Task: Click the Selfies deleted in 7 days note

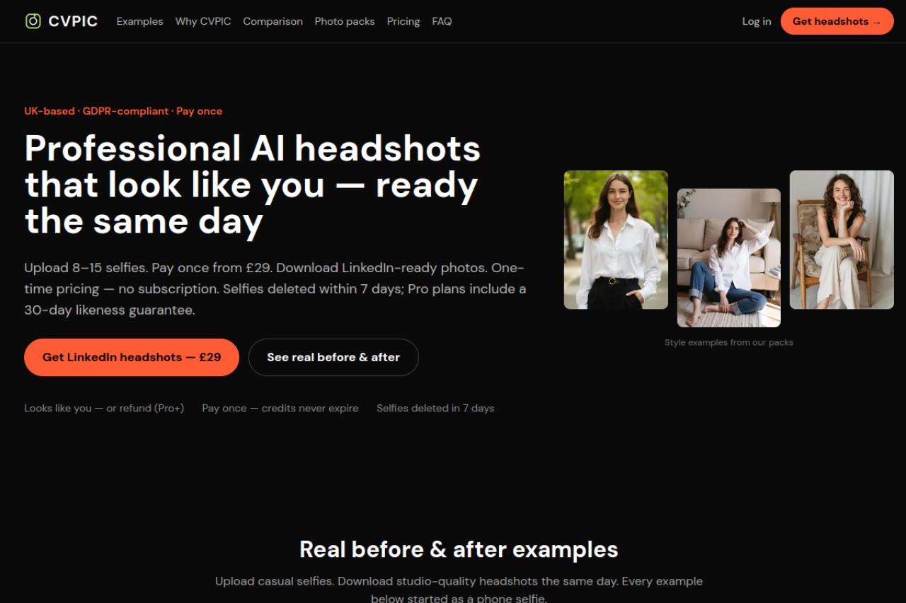Action: pyautogui.click(x=435, y=408)
